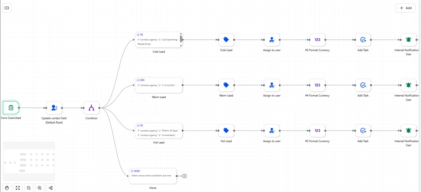Open Add Task node in Warm Lead row
The image size is (421, 192).
pyautogui.click(x=363, y=85)
